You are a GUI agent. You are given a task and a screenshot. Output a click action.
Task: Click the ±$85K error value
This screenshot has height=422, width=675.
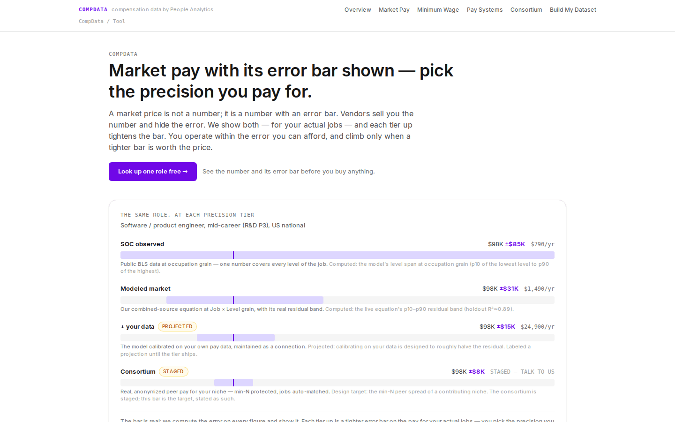pos(515,244)
